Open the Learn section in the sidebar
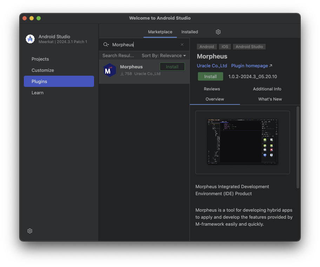This screenshot has height=267, width=320. pyautogui.click(x=37, y=93)
